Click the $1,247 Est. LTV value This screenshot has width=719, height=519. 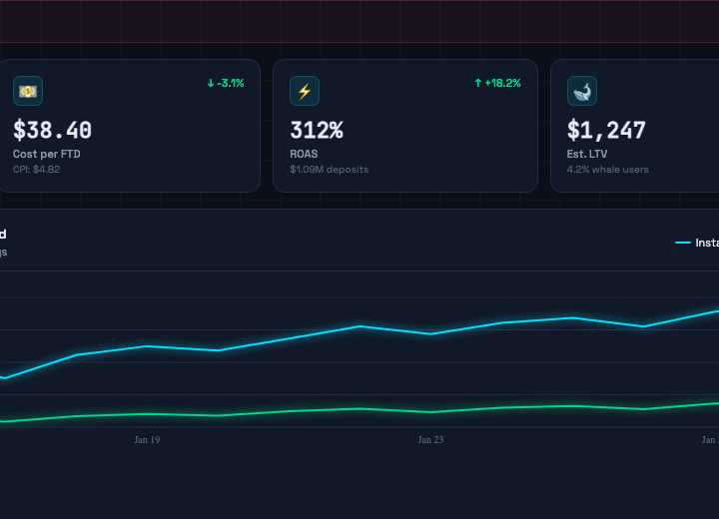click(606, 131)
